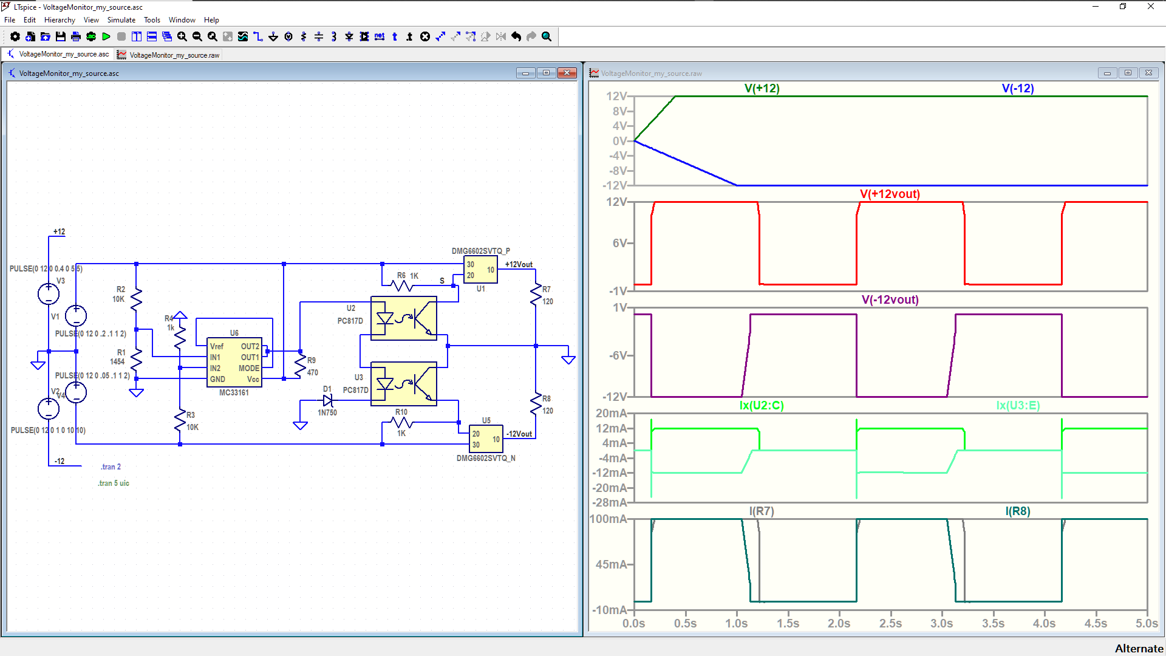Viewport: 1166px width, 656px height.
Task: Open the Hierarchy menu
Action: [x=60, y=20]
